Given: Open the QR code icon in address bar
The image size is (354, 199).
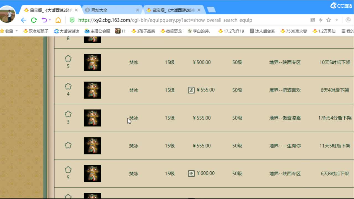Looking at the screenshot, I should click(x=313, y=20).
